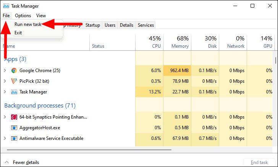Choose Run new task from File menu

[28, 24]
